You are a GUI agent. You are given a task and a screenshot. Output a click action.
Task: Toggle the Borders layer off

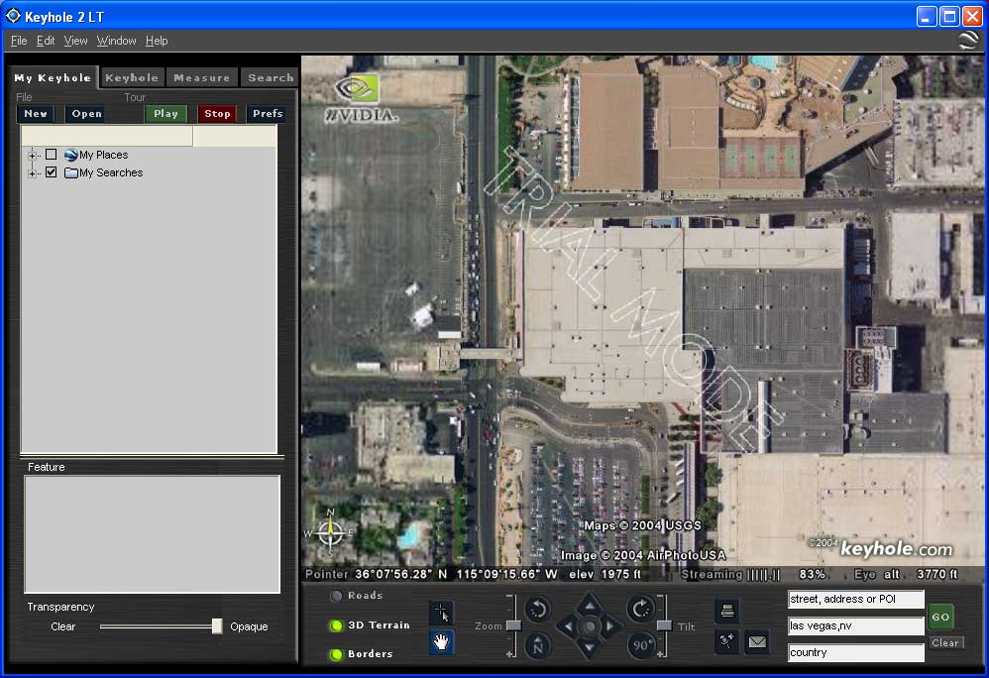[336, 654]
